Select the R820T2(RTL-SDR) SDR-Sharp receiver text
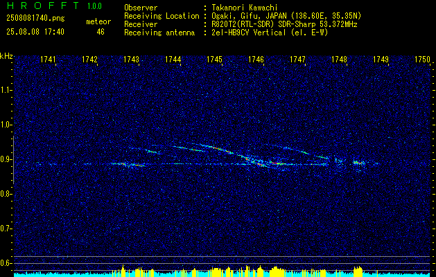Screen dimensions: 436x277 pyautogui.click(x=284, y=24)
